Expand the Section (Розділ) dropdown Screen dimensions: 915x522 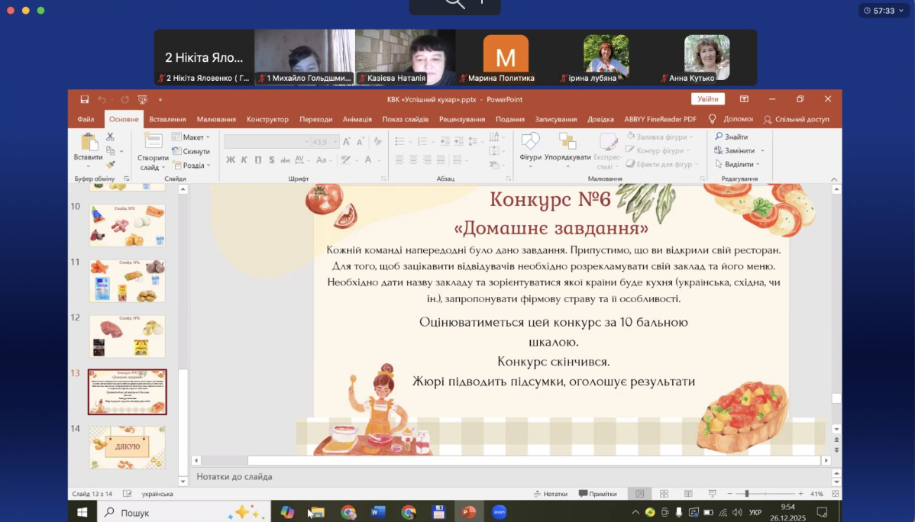click(191, 165)
